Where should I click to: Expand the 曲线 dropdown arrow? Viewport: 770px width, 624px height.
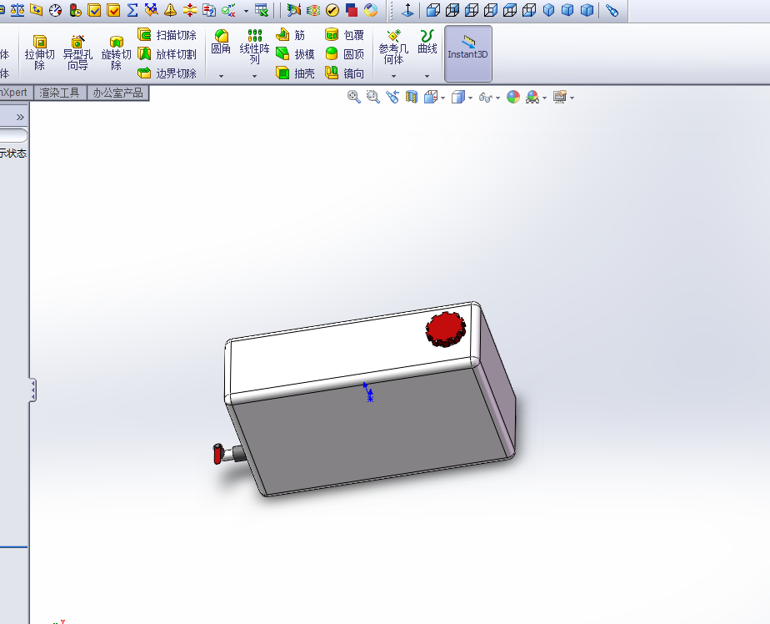(427, 76)
